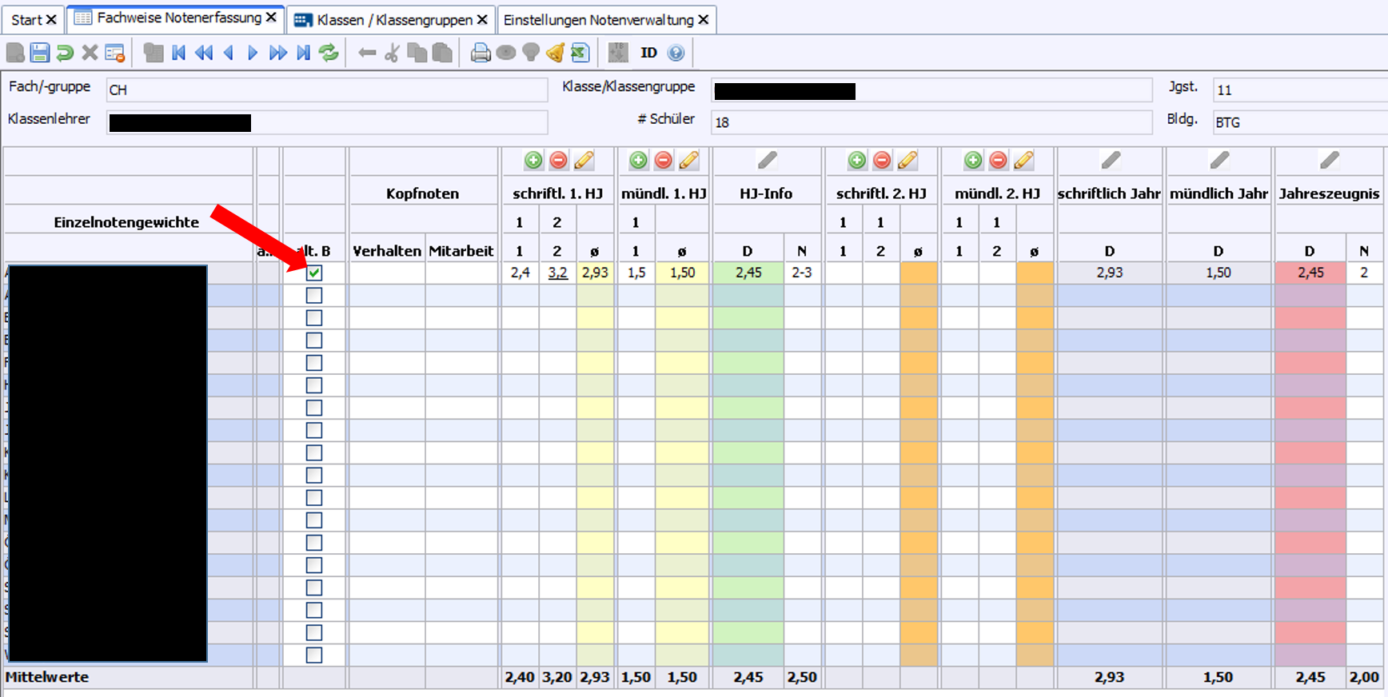The height and width of the screenshot is (697, 1388).
Task: Check the alt. B checkbox in second student row
Action: (314, 296)
